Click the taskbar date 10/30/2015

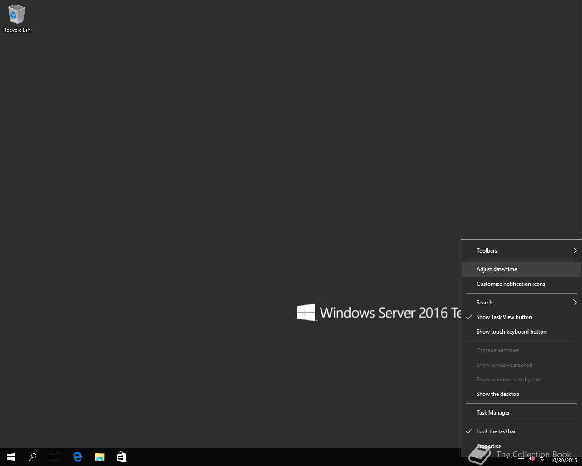click(x=564, y=460)
